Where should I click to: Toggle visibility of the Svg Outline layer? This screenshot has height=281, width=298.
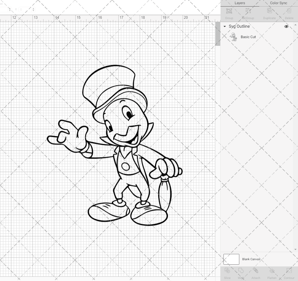[286, 26]
